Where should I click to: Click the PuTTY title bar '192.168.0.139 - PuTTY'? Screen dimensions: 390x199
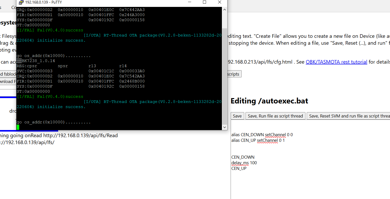(x=43, y=2)
